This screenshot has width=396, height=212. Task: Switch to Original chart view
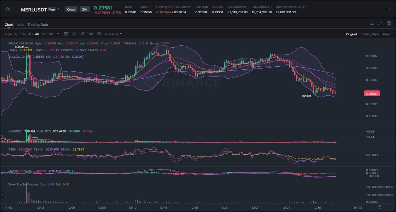pos(351,34)
